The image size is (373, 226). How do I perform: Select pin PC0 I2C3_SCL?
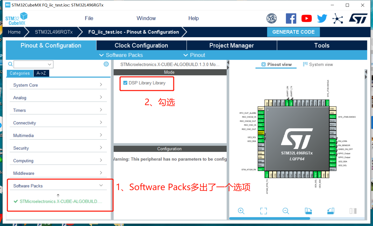261,137
